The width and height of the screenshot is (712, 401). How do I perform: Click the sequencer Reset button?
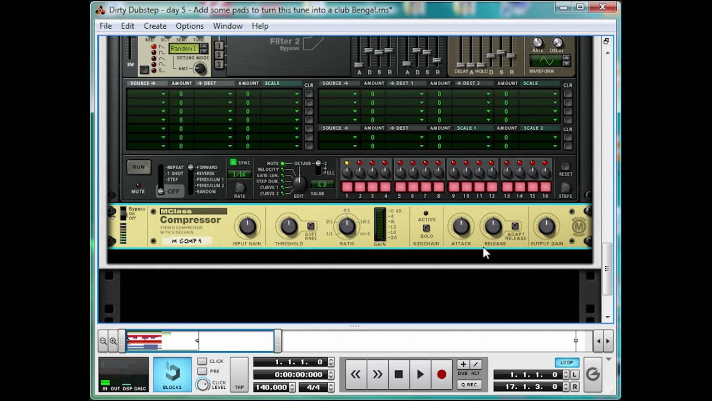pos(565,167)
